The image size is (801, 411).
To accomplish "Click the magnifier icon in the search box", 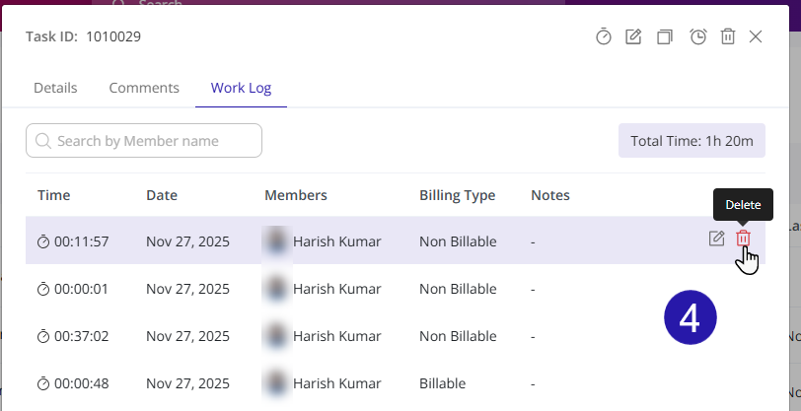I will [42, 141].
